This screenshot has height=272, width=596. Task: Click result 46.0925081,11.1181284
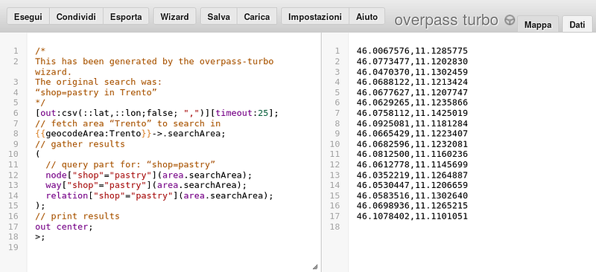412,123
